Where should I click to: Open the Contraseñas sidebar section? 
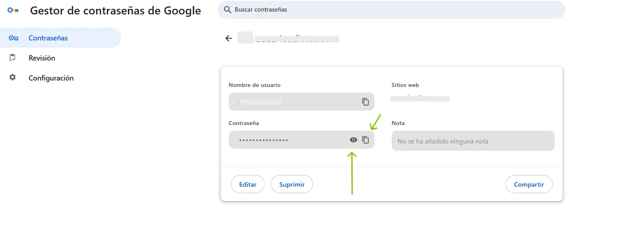(x=60, y=38)
